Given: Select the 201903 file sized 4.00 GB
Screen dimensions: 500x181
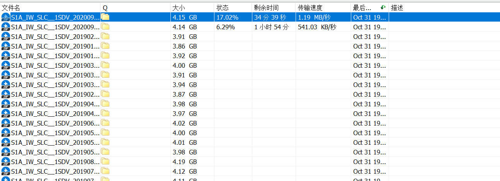Looking at the screenshot, I should click(x=56, y=65).
